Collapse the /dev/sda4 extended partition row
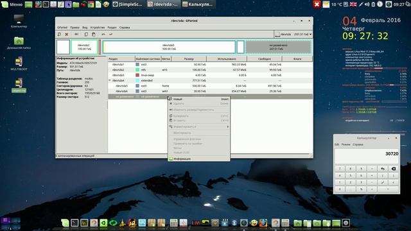Screen dimensions: 411x231 110,80
